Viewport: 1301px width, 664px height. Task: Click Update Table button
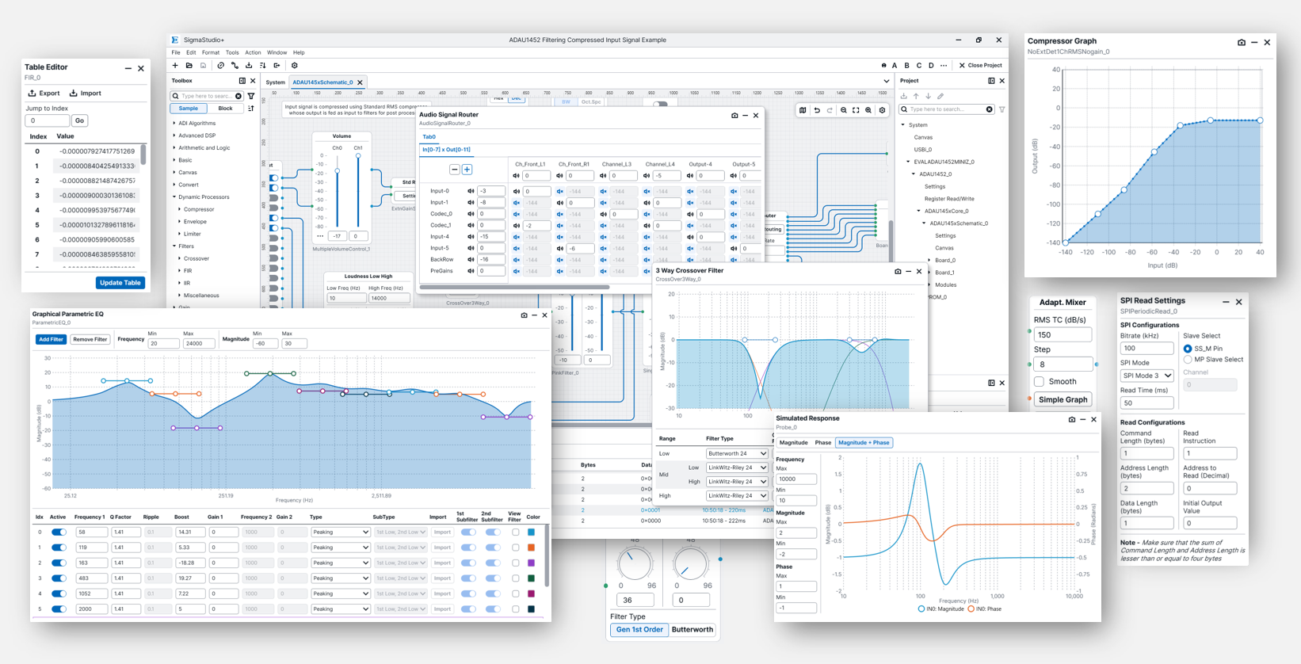(120, 283)
